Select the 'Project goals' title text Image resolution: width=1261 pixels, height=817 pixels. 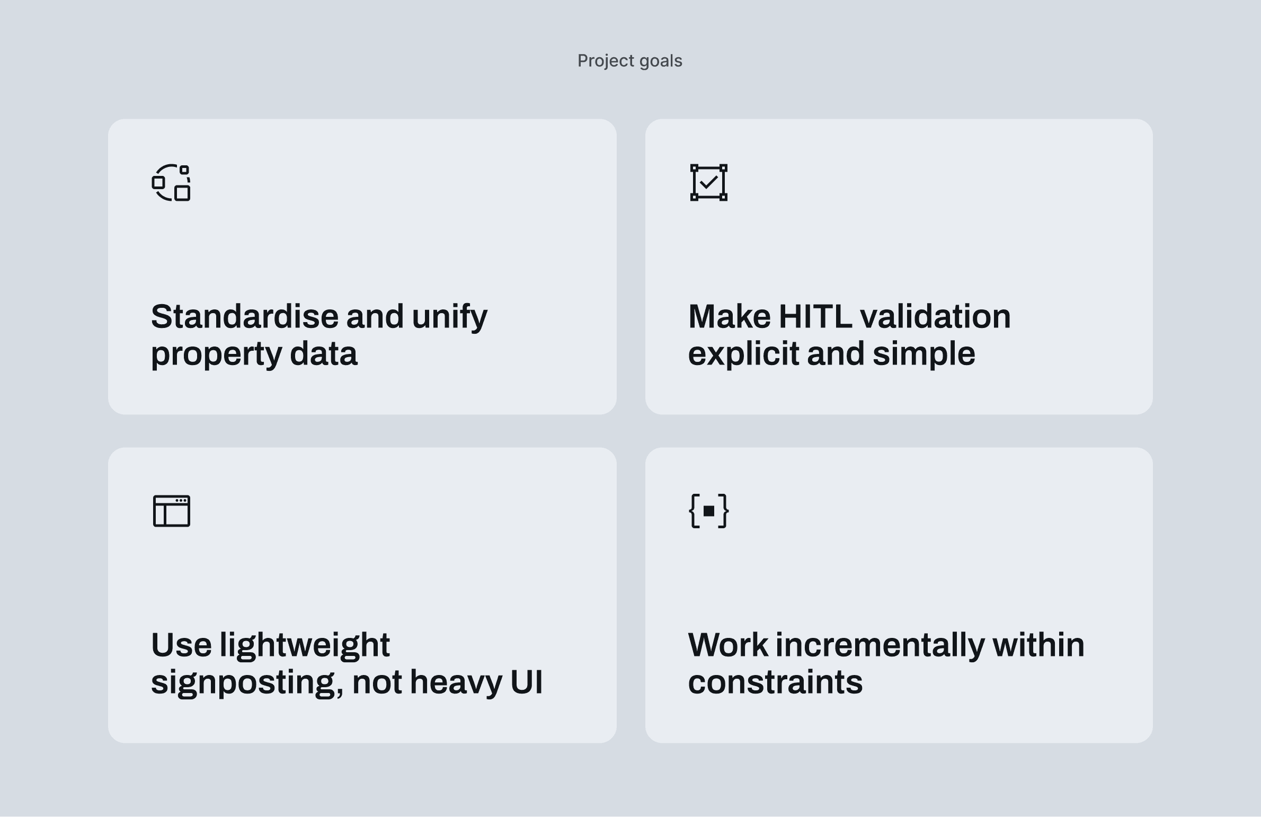tap(629, 61)
